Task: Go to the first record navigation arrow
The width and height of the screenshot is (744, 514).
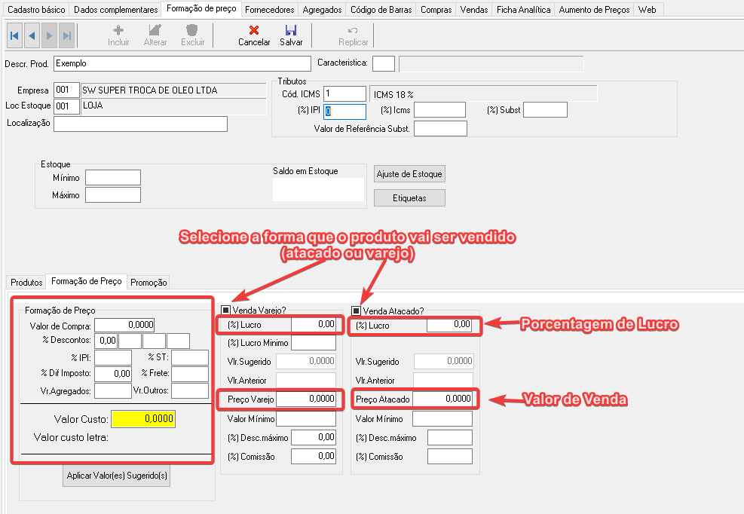Action: (14, 35)
